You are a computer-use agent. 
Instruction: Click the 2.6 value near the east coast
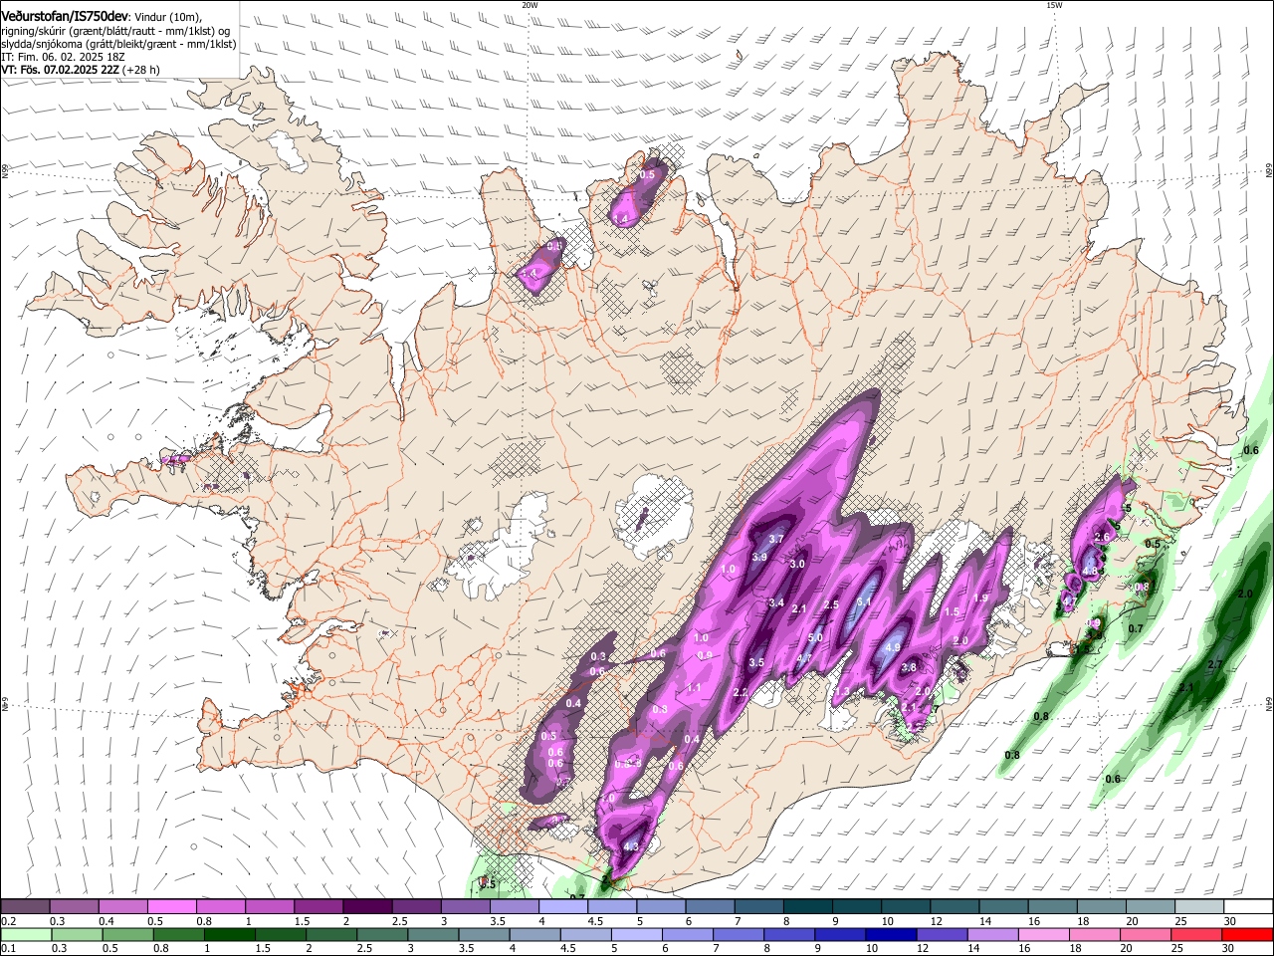[1102, 537]
